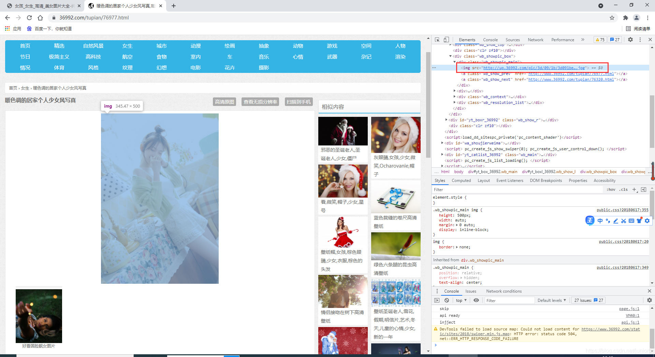Click the 扫描到手机 button
Screen dimensions: 655x357
(299, 102)
